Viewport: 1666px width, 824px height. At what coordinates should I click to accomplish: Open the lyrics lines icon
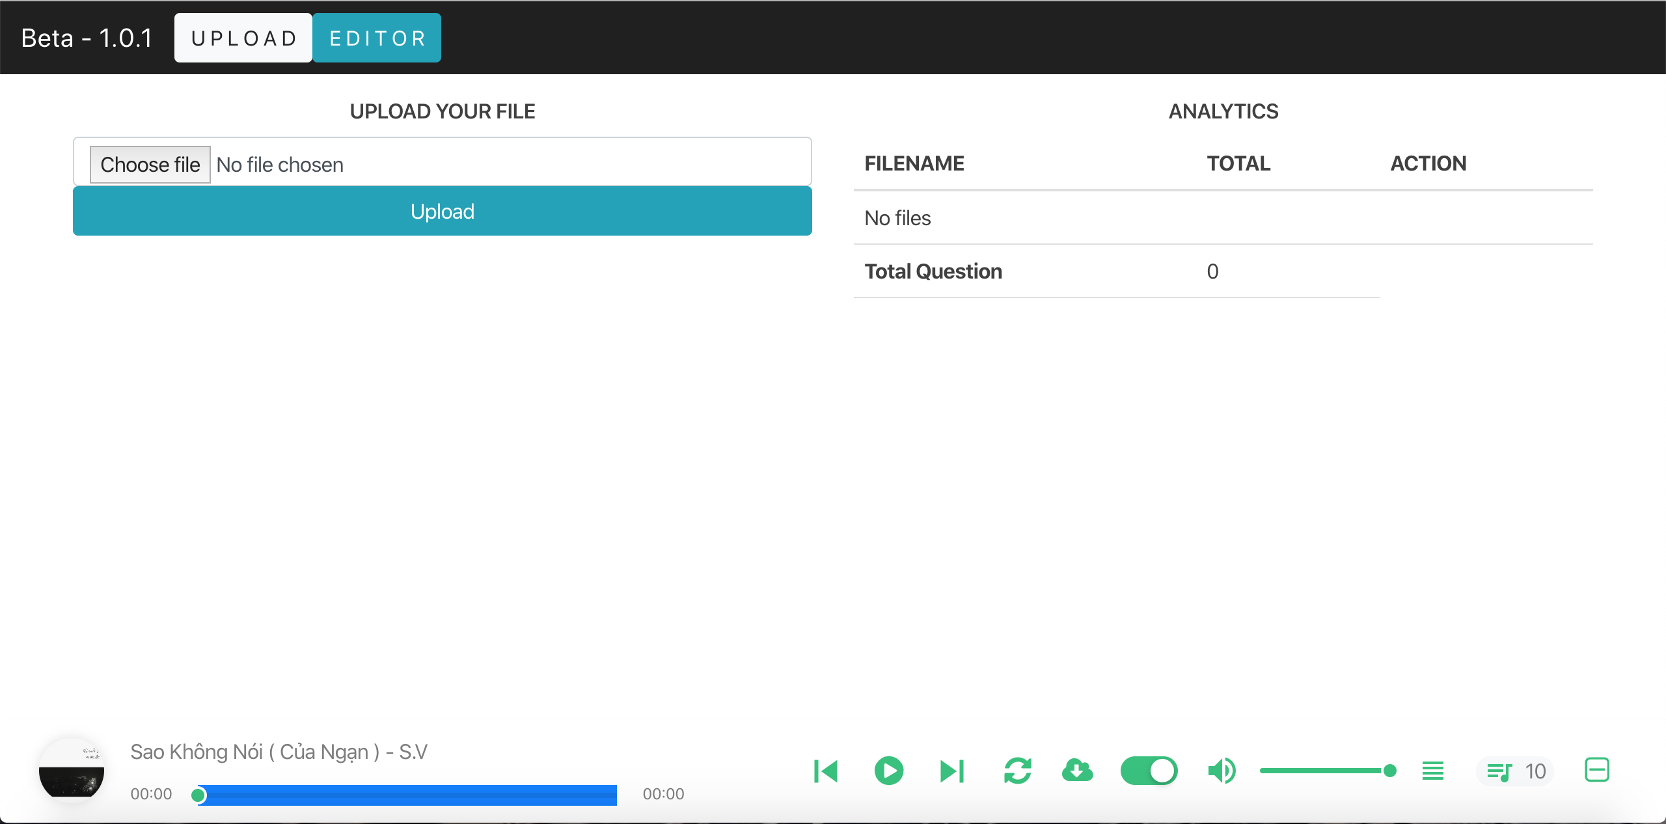tap(1432, 771)
